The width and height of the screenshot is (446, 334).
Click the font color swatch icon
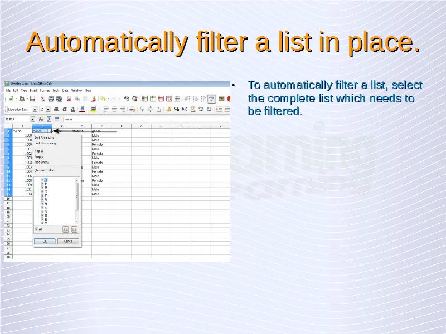(83, 109)
